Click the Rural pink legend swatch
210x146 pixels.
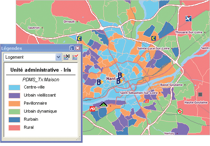[14, 128]
